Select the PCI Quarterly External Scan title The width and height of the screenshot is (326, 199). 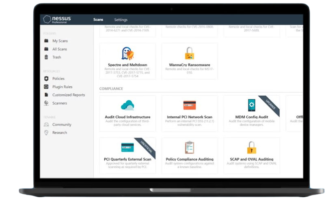click(x=127, y=159)
